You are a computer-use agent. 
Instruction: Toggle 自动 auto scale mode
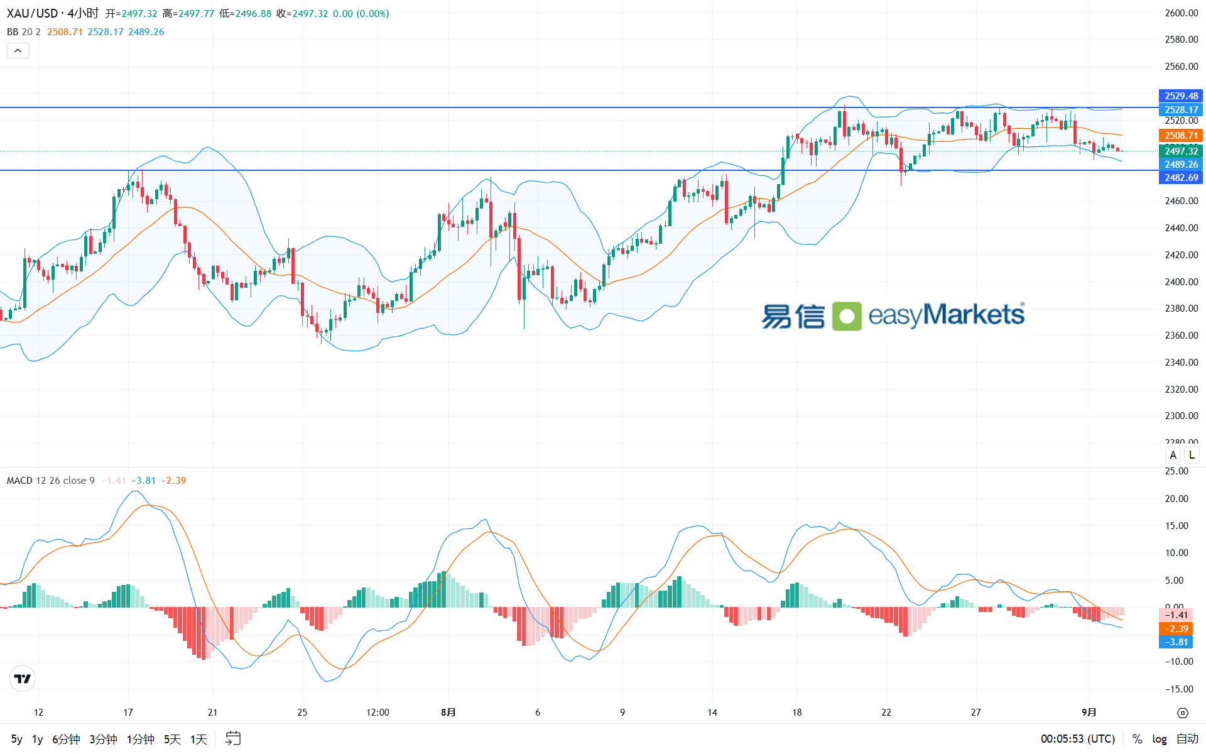point(1187,739)
